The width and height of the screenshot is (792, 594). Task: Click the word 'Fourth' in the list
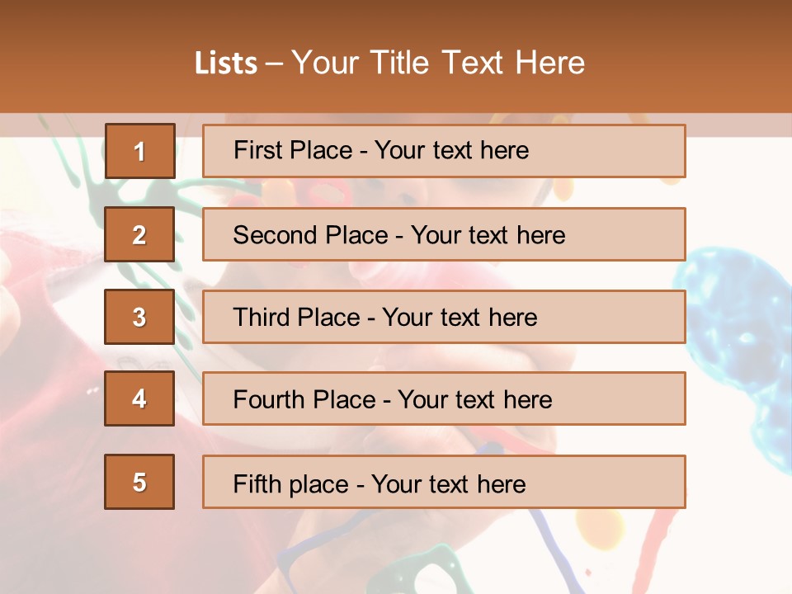tap(269, 400)
